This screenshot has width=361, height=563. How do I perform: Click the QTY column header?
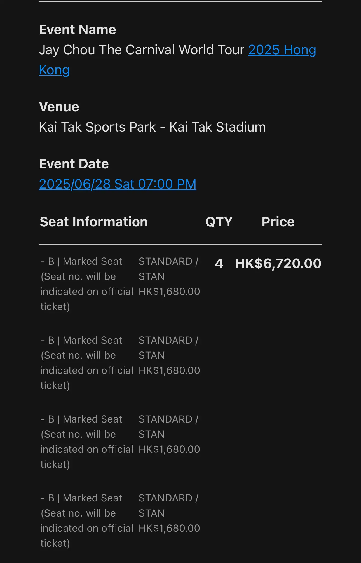point(219,222)
